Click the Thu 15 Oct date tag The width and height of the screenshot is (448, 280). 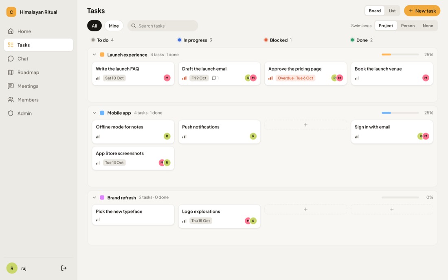[200, 221]
